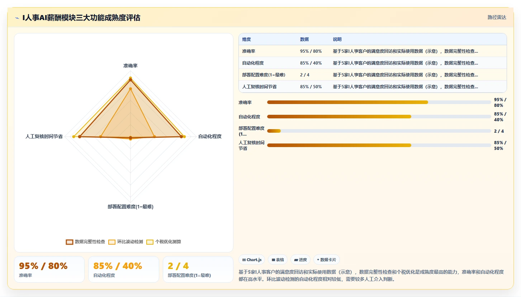Viewport: 521px width, 297px height.
Task: Click the 维度 column header
Action: [x=246, y=39]
